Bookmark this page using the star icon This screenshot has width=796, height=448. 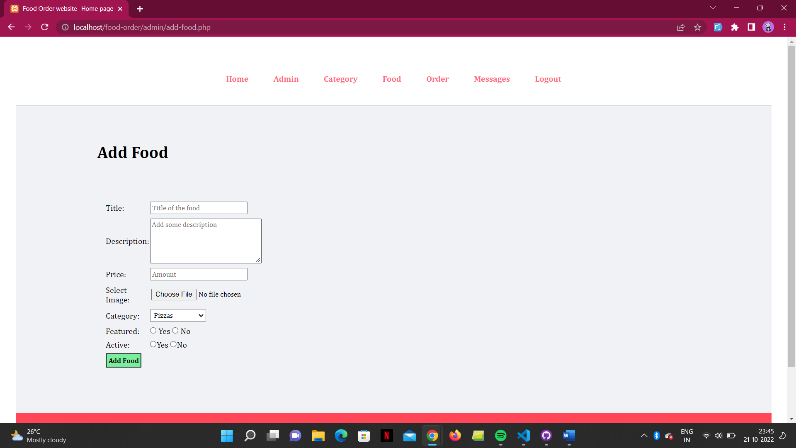click(x=698, y=27)
